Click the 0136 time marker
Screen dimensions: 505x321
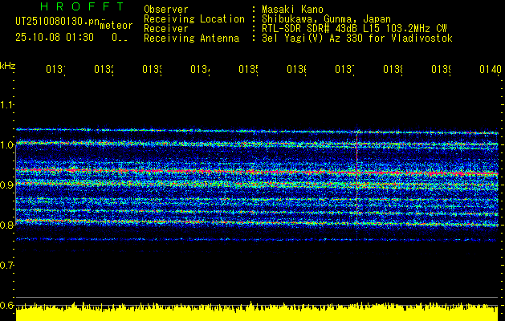tap(296, 69)
